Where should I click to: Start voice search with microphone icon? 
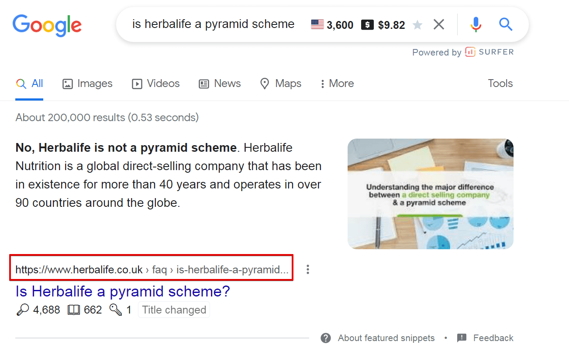pos(476,24)
